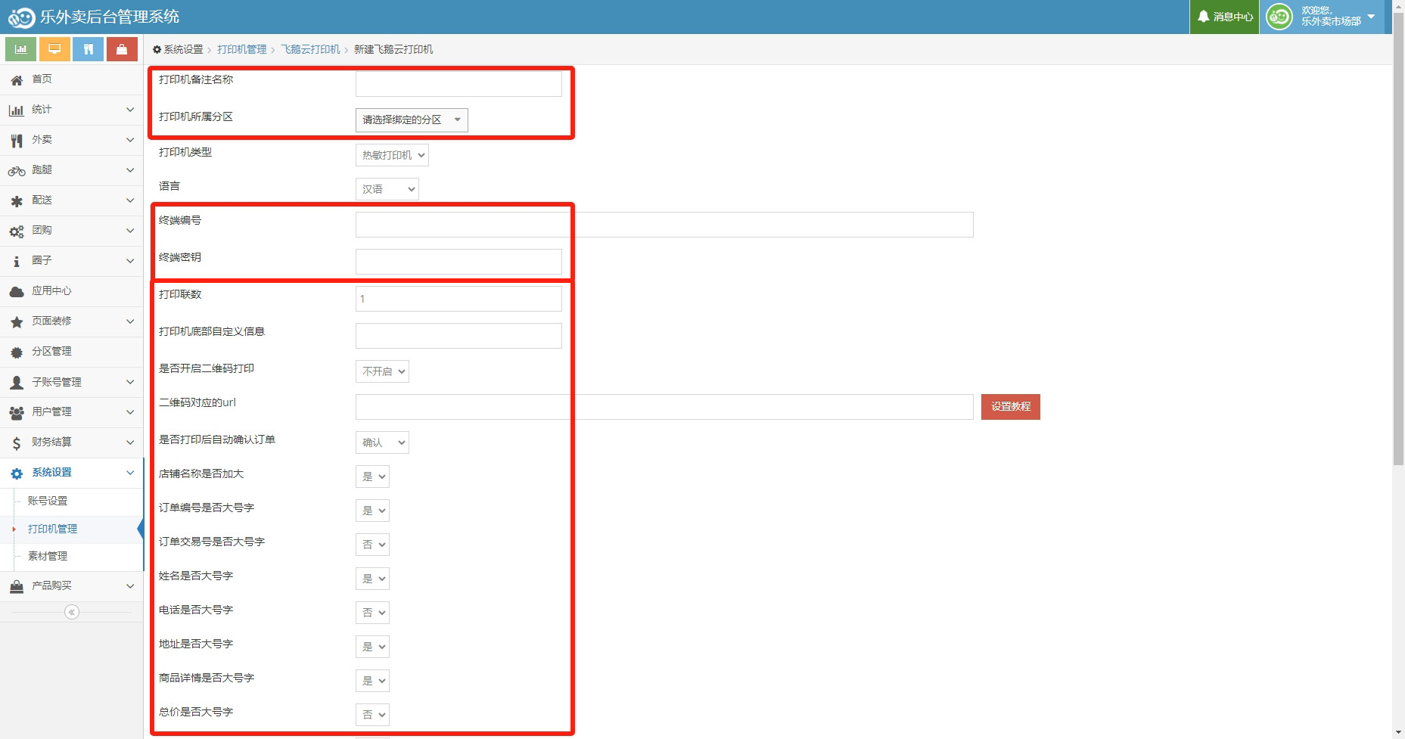The width and height of the screenshot is (1405, 739).
Task: Select 账号设置 in the sidebar submenu
Action: coord(48,501)
